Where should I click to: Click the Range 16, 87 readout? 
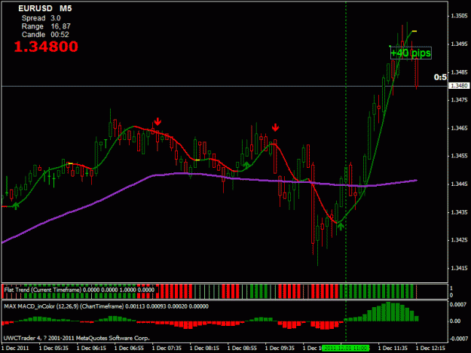point(46,26)
